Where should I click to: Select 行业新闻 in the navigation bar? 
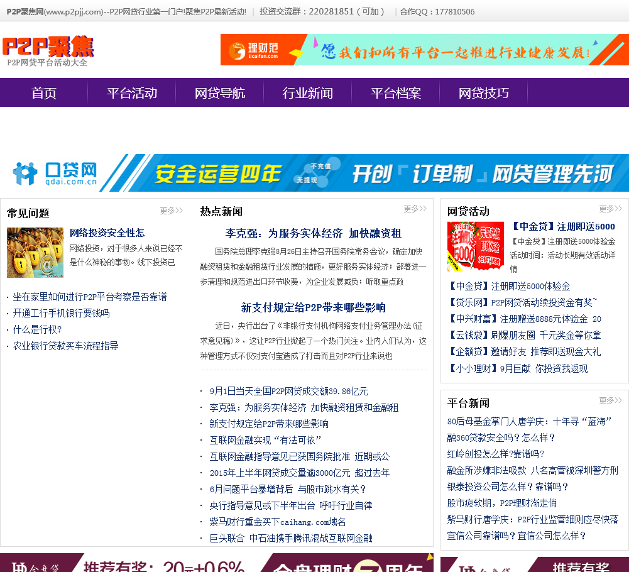click(308, 93)
